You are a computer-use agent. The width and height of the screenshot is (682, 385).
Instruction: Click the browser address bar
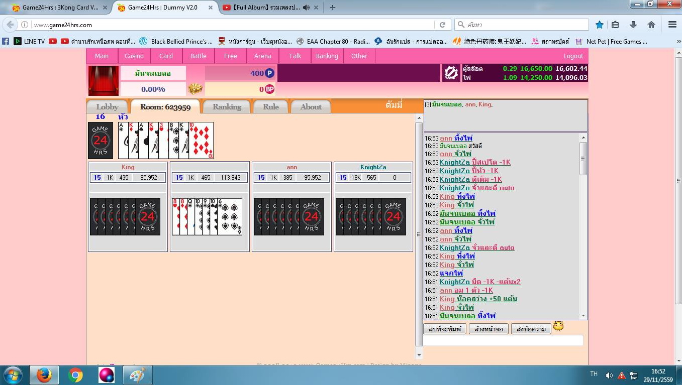(x=233, y=25)
